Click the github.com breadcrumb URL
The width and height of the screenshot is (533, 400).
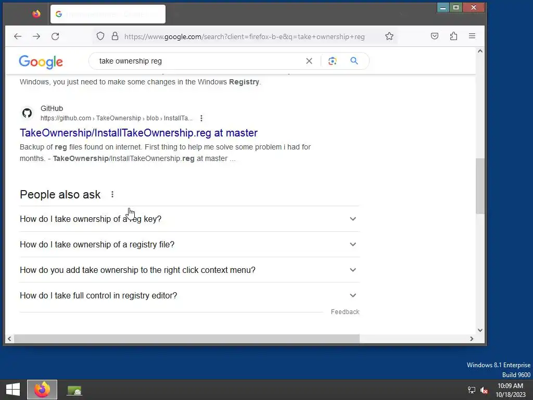click(116, 118)
